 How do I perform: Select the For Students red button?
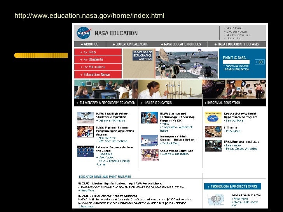(x=98, y=59)
